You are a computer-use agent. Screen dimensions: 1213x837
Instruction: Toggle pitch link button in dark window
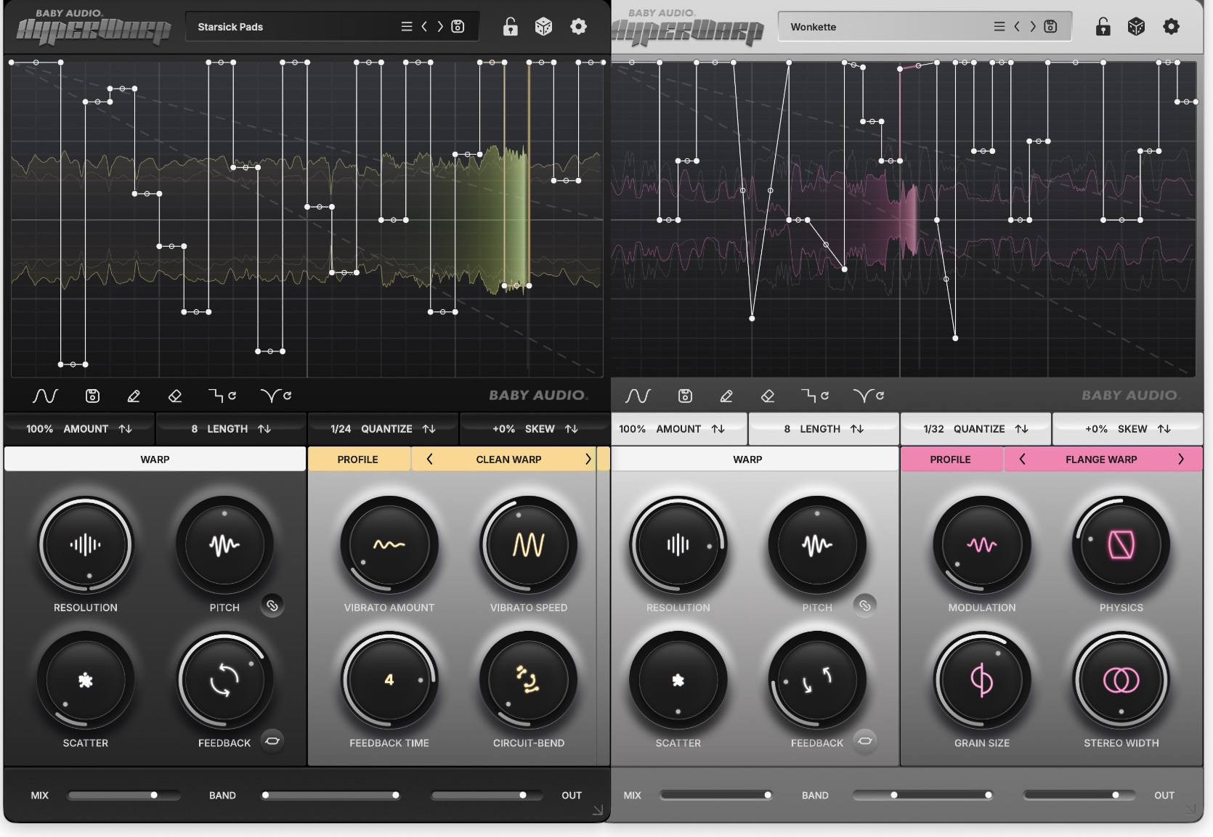(x=272, y=605)
